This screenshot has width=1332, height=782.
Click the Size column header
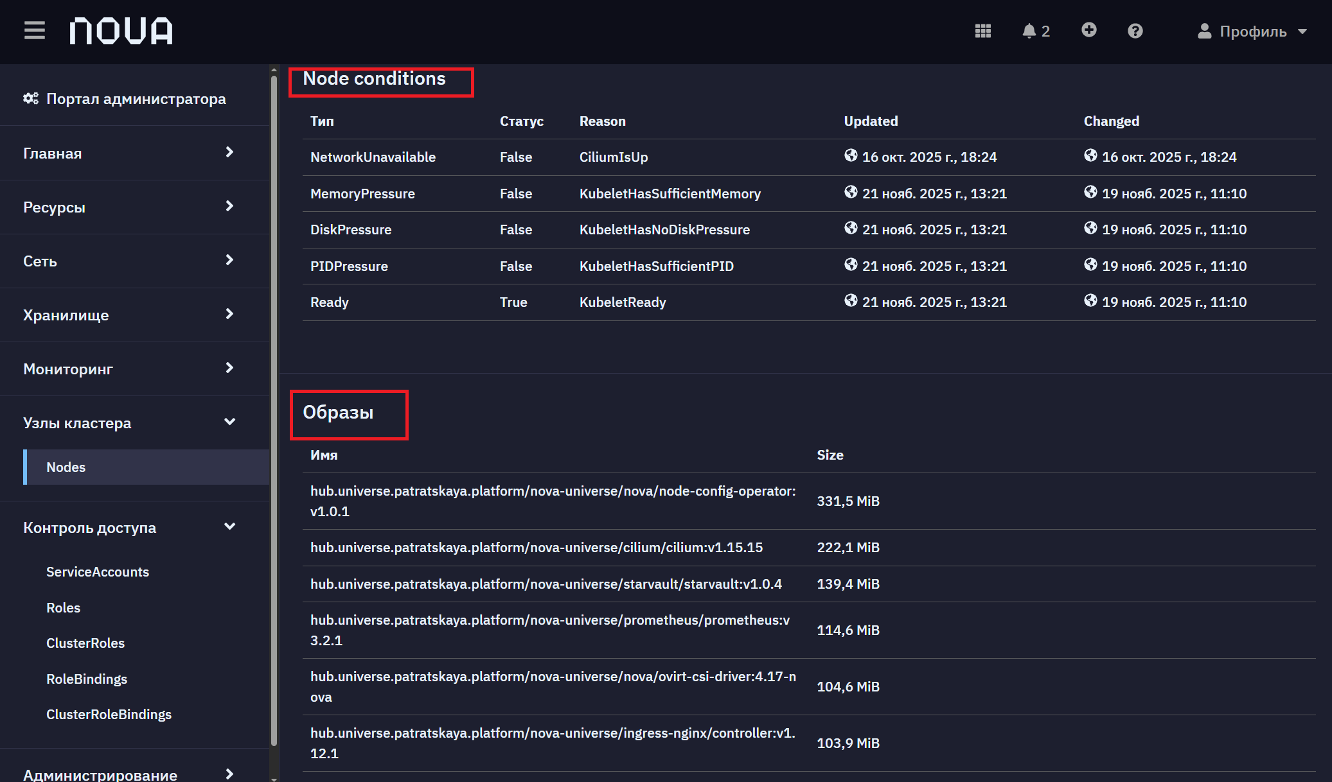click(x=830, y=455)
